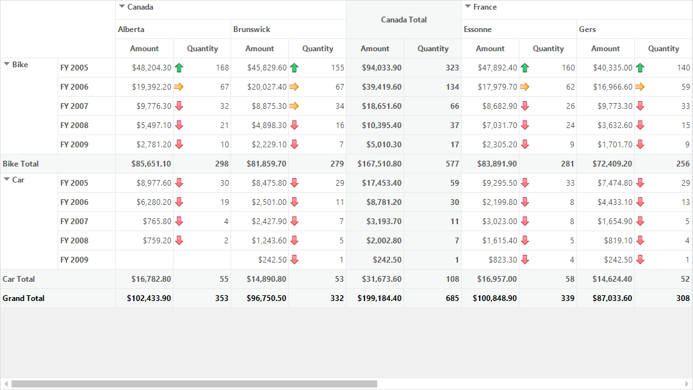The height and width of the screenshot is (390, 693).
Task: Collapse the Car row group
Action: 6,180
